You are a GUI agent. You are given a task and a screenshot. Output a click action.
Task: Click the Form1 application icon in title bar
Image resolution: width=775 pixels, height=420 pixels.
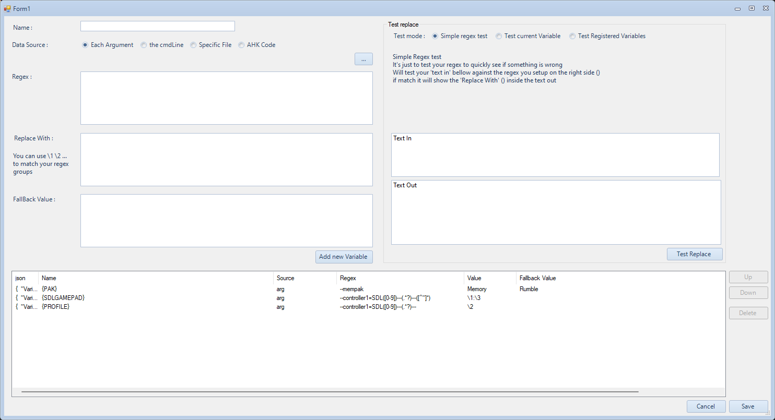7,8
